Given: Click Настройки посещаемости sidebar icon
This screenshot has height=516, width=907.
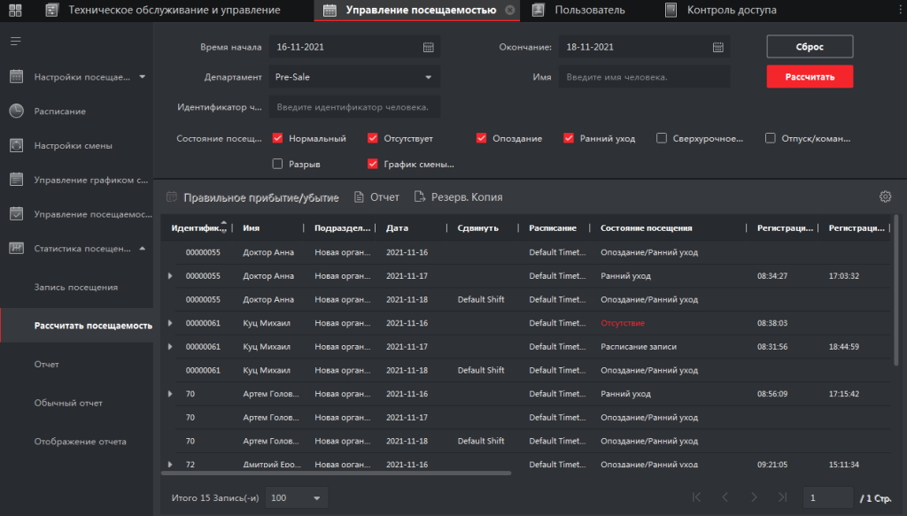Looking at the screenshot, I should (16, 76).
